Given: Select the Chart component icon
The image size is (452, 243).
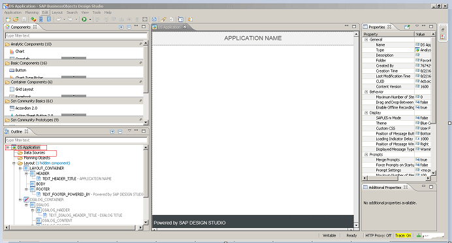Looking at the screenshot, I should point(12,52).
